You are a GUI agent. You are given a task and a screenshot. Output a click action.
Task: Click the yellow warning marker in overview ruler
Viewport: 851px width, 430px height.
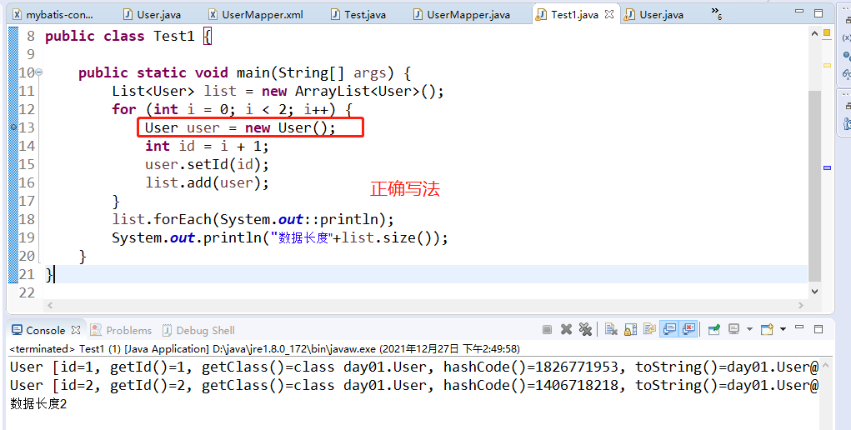coord(827,65)
